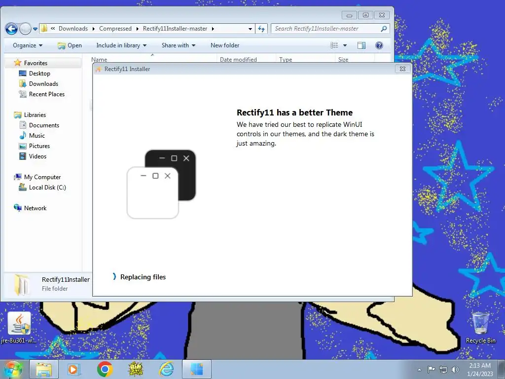Select Network in the navigation pane
505x379 pixels.
(35, 208)
